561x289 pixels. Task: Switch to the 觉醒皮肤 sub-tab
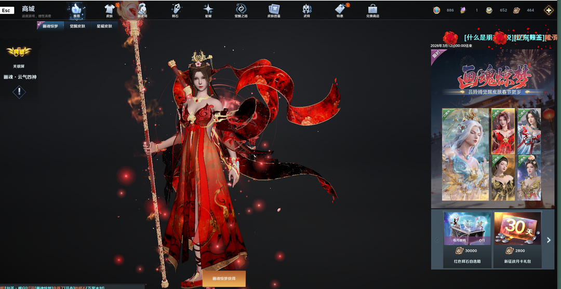pos(77,25)
